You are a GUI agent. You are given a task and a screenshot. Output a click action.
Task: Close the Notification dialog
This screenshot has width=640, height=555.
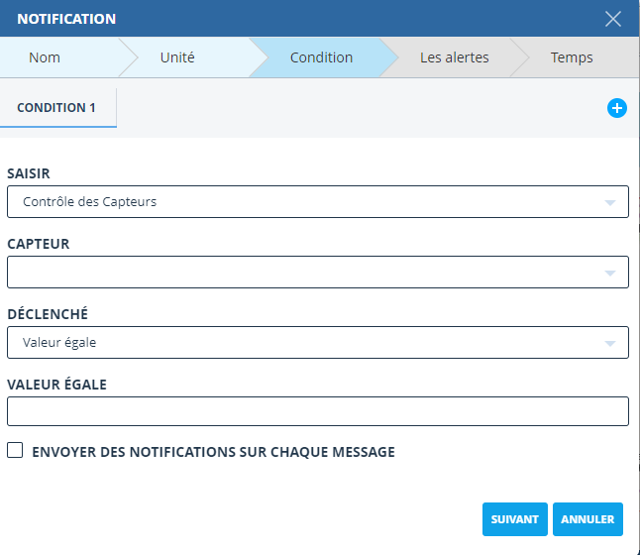tap(613, 19)
